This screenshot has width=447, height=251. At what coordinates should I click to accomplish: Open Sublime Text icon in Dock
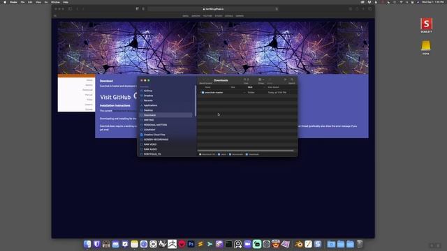pyautogui.click(x=200, y=244)
